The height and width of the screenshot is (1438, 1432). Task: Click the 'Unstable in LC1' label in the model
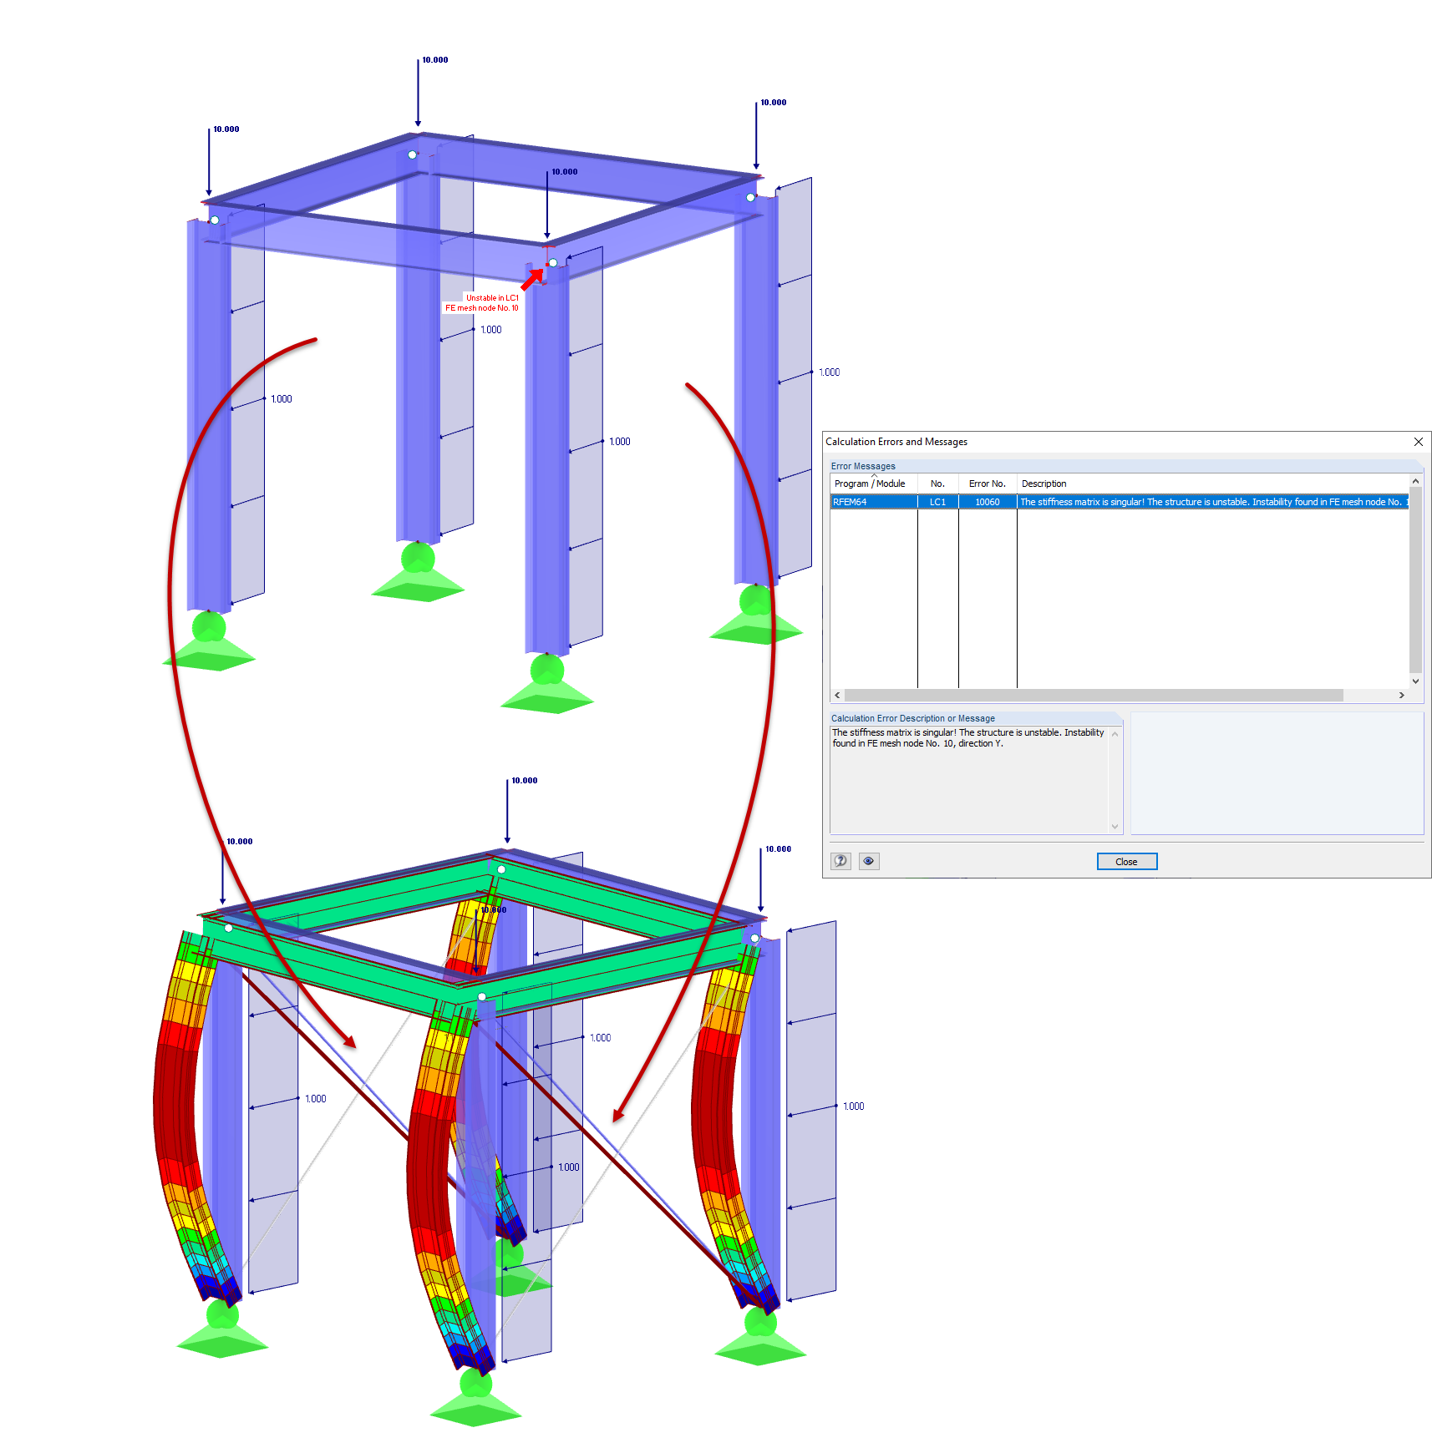coord(492,297)
